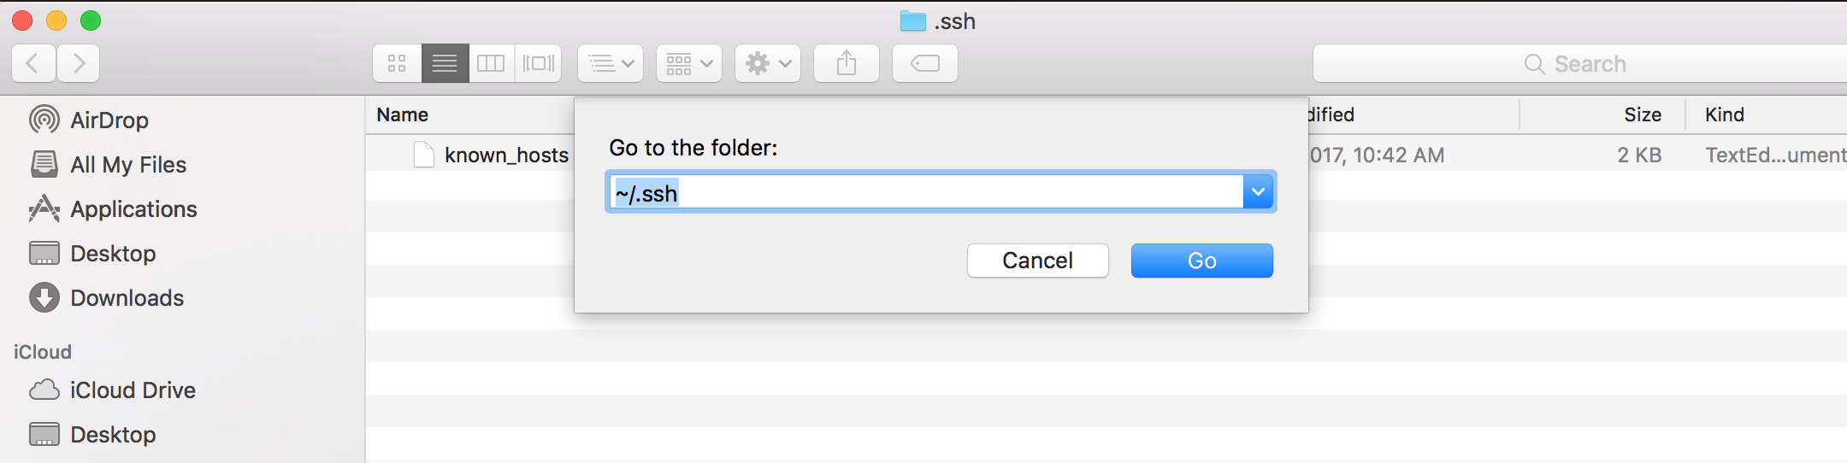This screenshot has width=1847, height=463.
Task: Go back with the left arrow
Action: click(x=34, y=63)
